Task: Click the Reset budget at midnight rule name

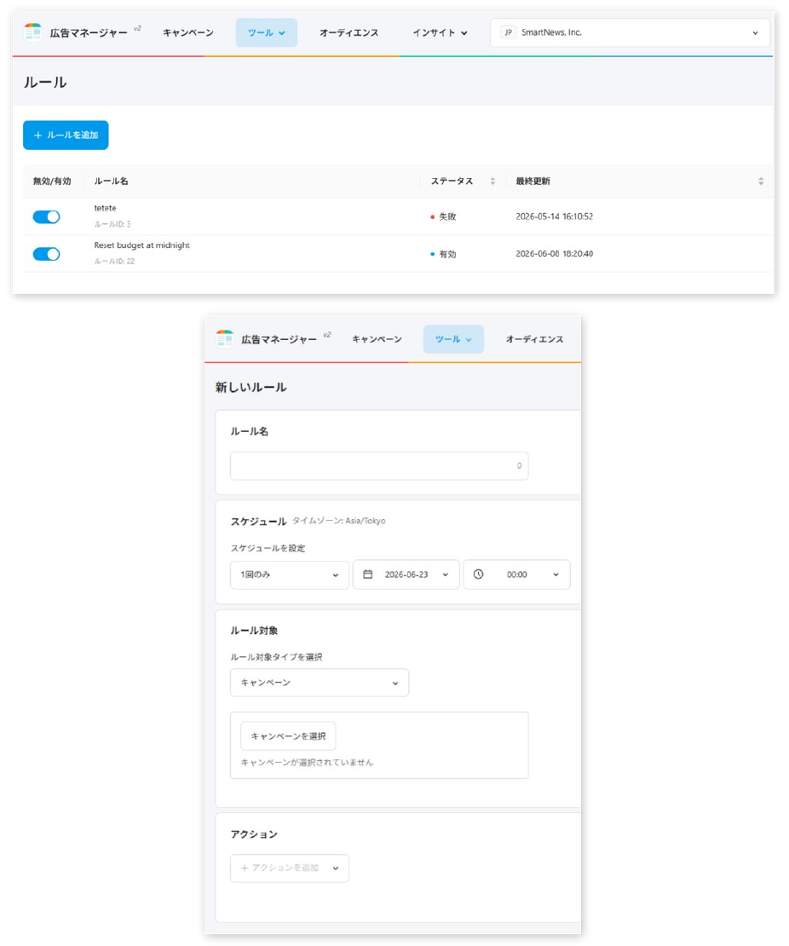Action: click(141, 245)
